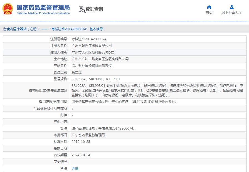The width and height of the screenshot is (249, 172).
Task: Click the 型号规格 label
Action: 60,79
